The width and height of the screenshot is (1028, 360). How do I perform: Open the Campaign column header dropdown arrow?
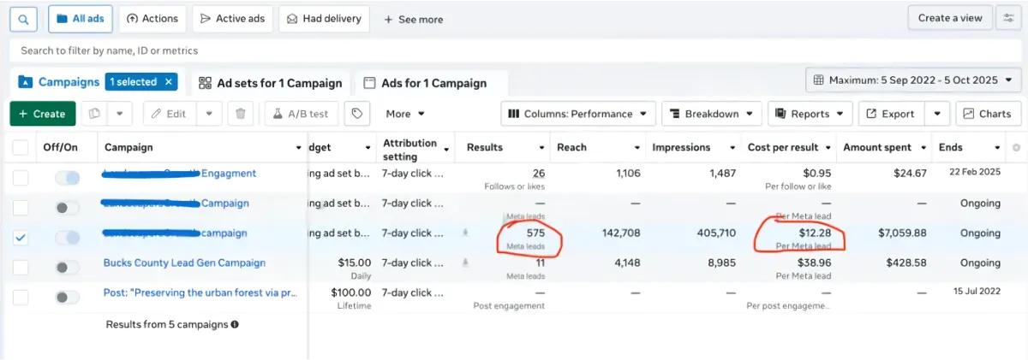coord(299,148)
